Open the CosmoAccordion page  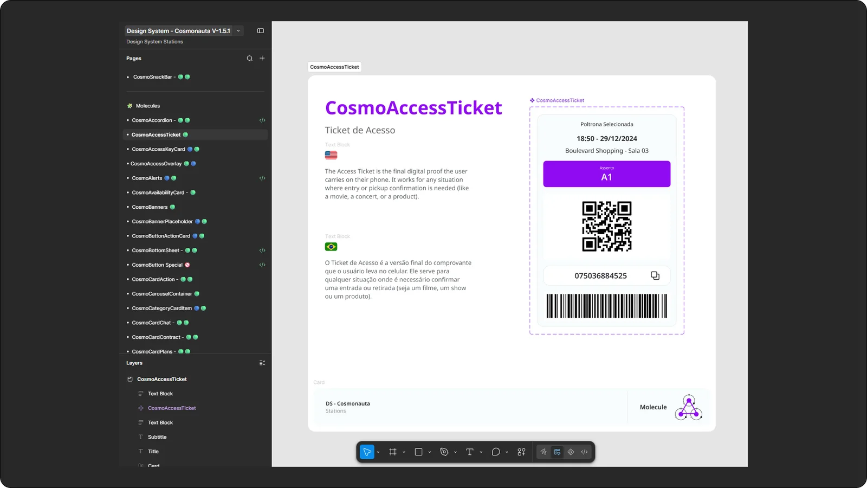point(195,120)
